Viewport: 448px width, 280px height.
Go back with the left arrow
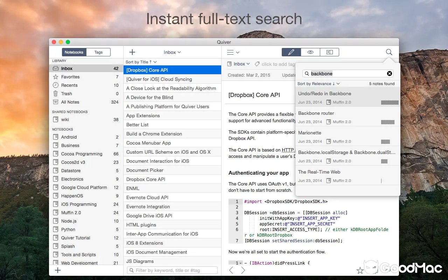pyautogui.click(x=231, y=270)
